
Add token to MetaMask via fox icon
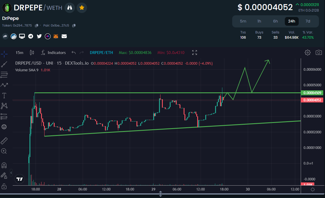pos(56,36)
